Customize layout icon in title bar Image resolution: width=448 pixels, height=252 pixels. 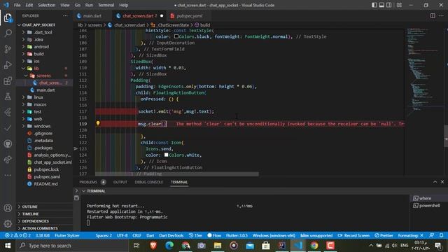[x=400, y=5]
